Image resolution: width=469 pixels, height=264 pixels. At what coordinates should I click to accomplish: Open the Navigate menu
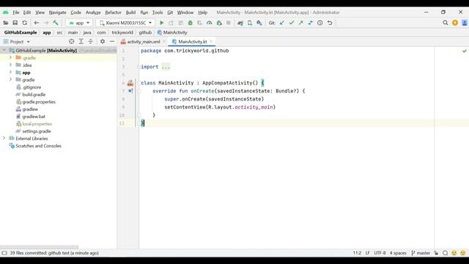click(57, 12)
